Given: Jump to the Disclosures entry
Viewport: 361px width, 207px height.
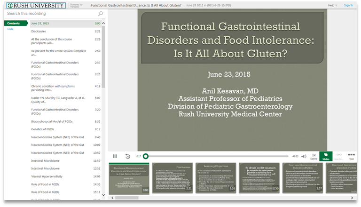Looking at the screenshot, I should point(66,31).
